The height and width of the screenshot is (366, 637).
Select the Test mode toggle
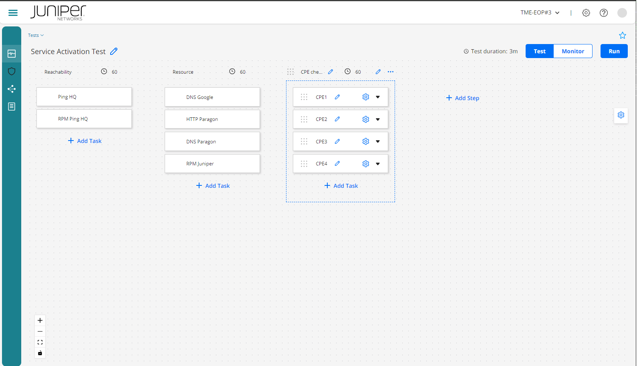coord(539,51)
